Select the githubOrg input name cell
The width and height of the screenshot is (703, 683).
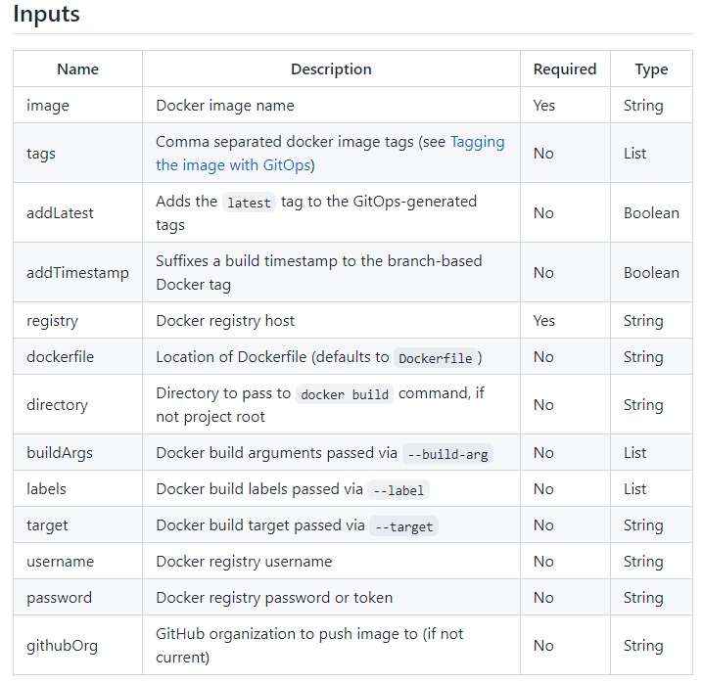click(x=77, y=645)
